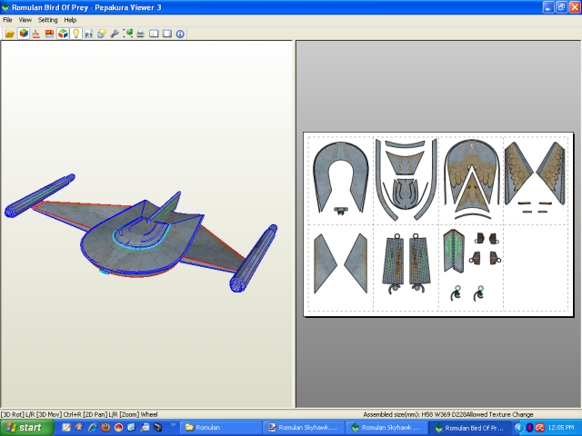Image resolution: width=582 pixels, height=436 pixels.
Task: Switch to Romulan Skyhawk document taskbar button
Action: pos(304,428)
